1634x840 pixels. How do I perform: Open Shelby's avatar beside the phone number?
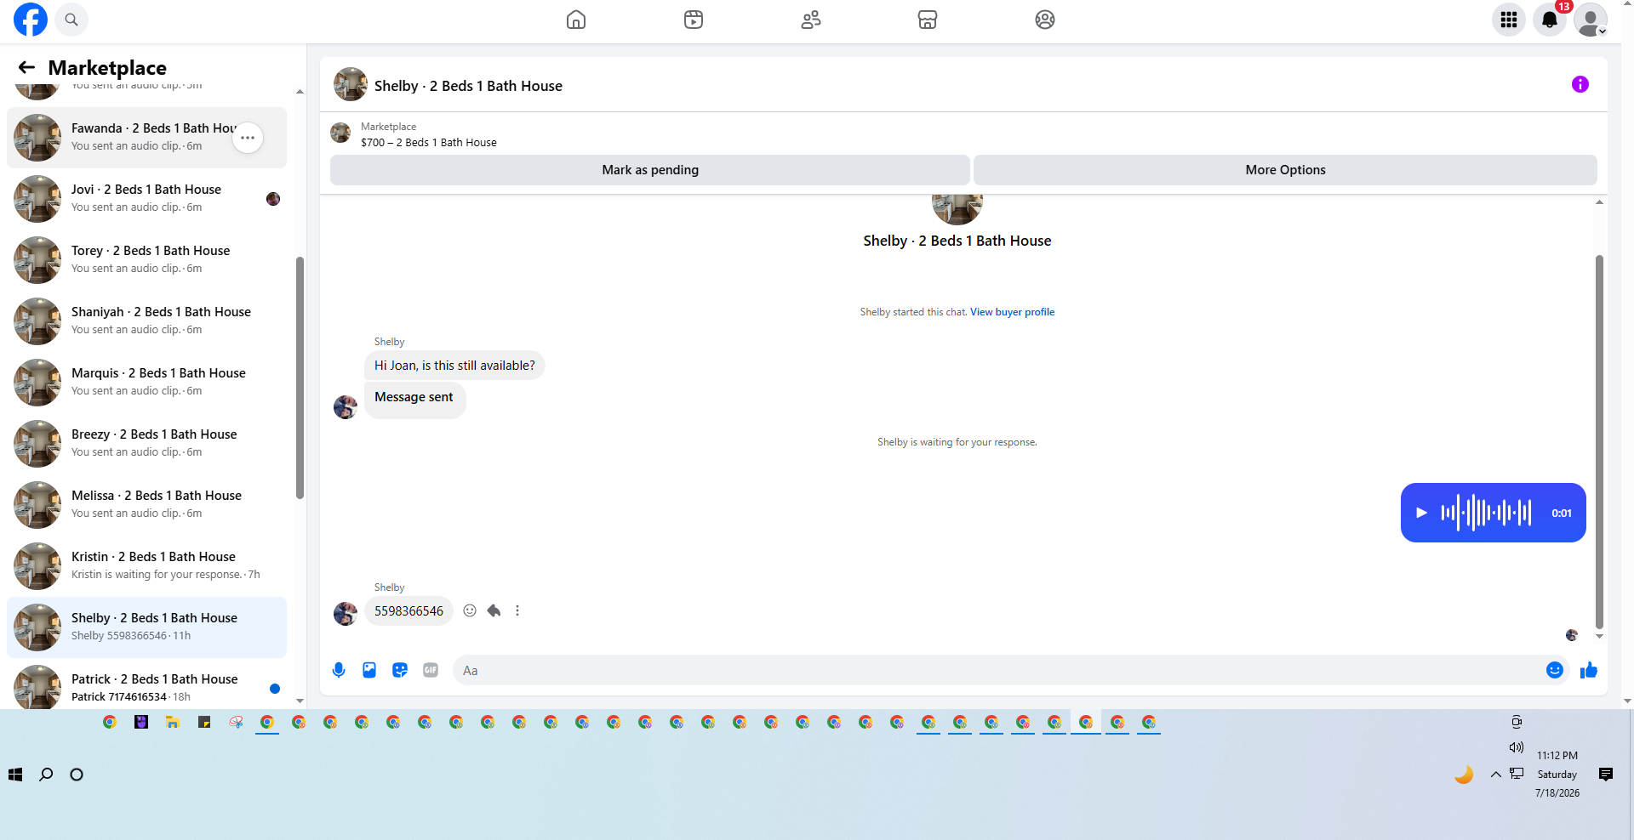345,613
